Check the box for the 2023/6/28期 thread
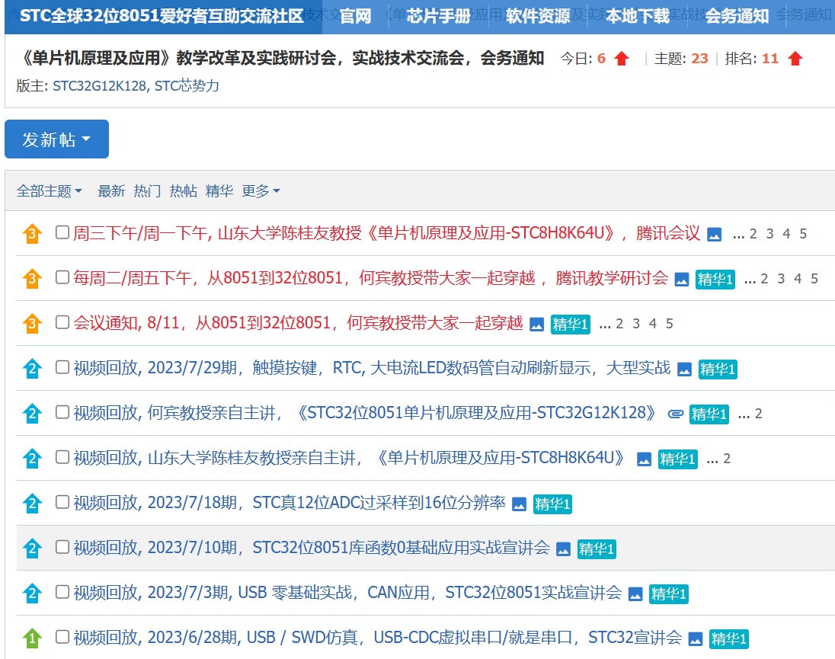 62,637
